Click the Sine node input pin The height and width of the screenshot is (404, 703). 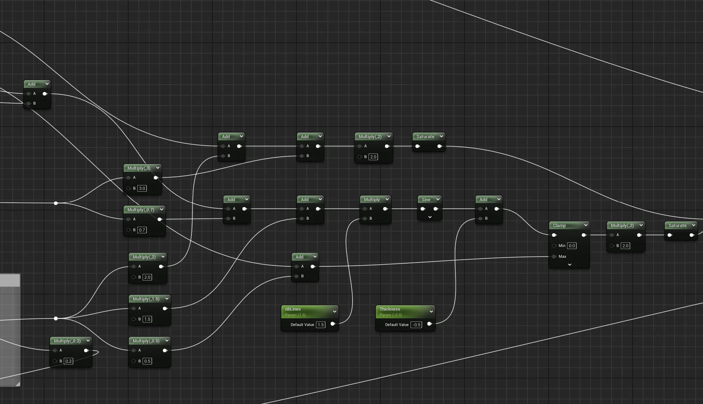coord(423,209)
